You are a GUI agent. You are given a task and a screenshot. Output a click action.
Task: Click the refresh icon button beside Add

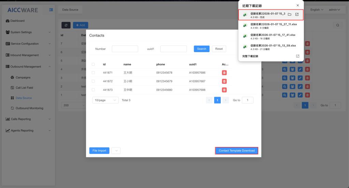66,25
